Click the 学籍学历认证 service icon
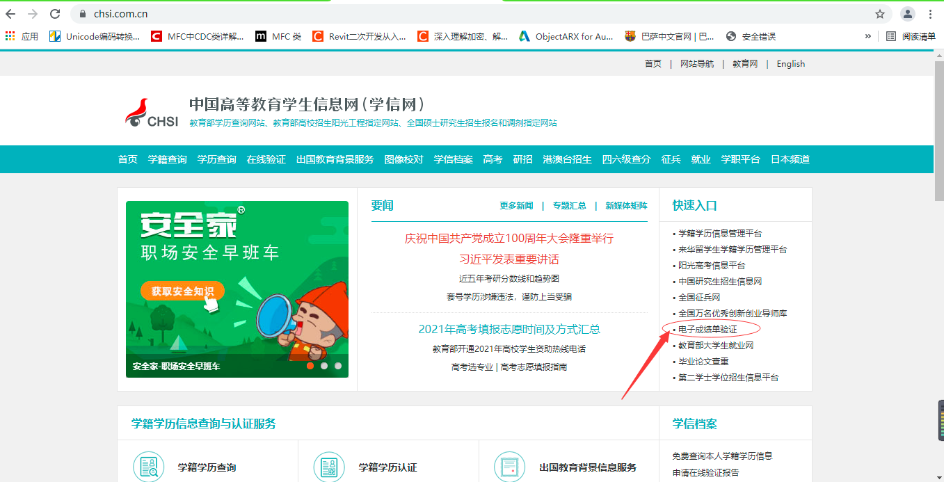 (329, 467)
